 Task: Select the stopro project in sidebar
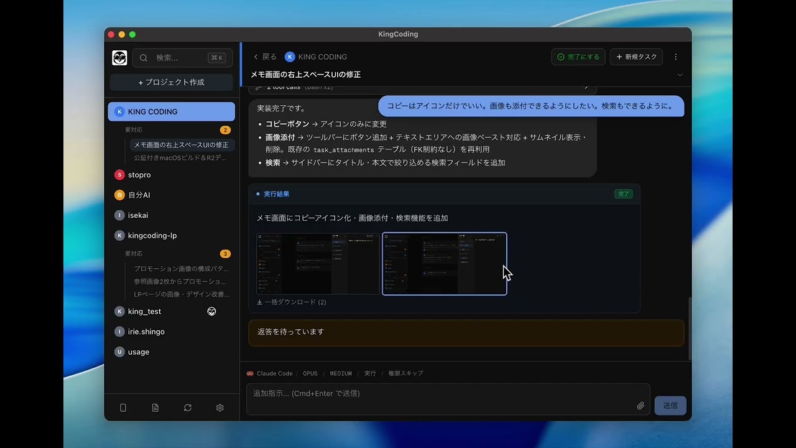[138, 175]
